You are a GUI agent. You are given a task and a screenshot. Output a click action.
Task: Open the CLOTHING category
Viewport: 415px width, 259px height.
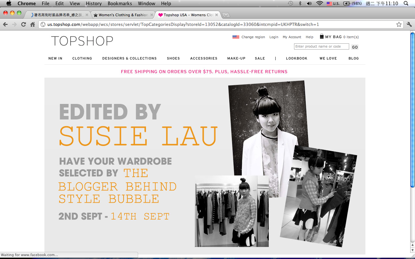(x=82, y=58)
